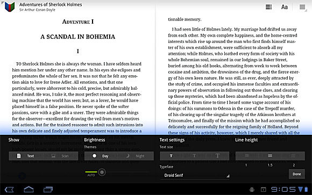
Task: Select the Text display mode
Action: pos(26,156)
